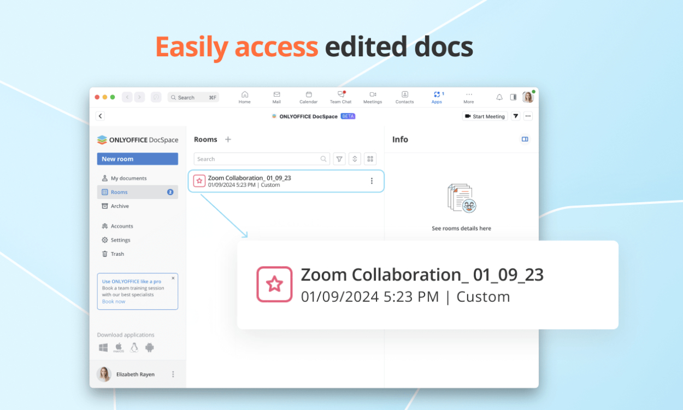Open the filter options for rooms list
The image size is (683, 410).
pos(339,159)
